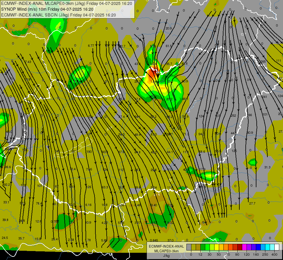
Task: Click the legend title 'MLCAPE0-3km'
Action: 166,251
